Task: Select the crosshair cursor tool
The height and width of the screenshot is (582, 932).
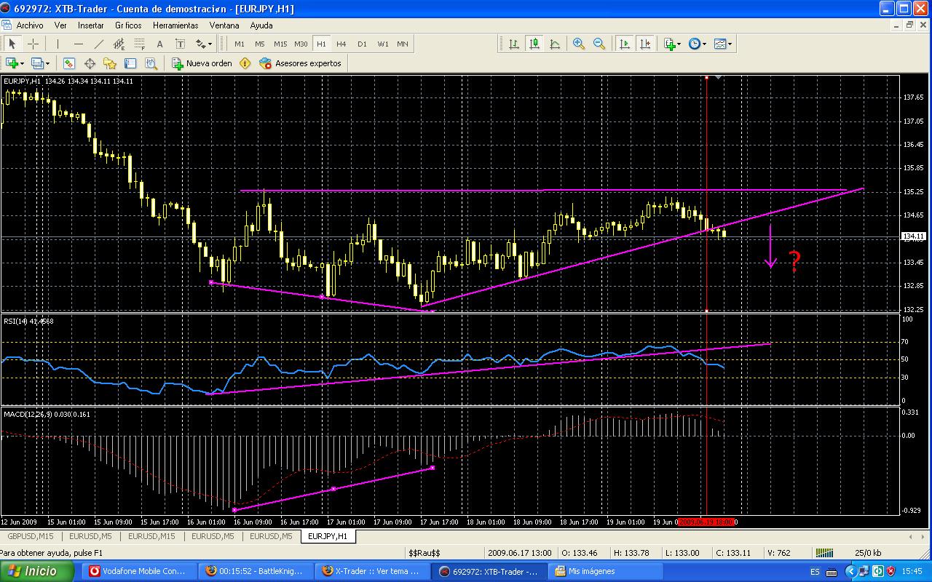Action: coord(33,44)
